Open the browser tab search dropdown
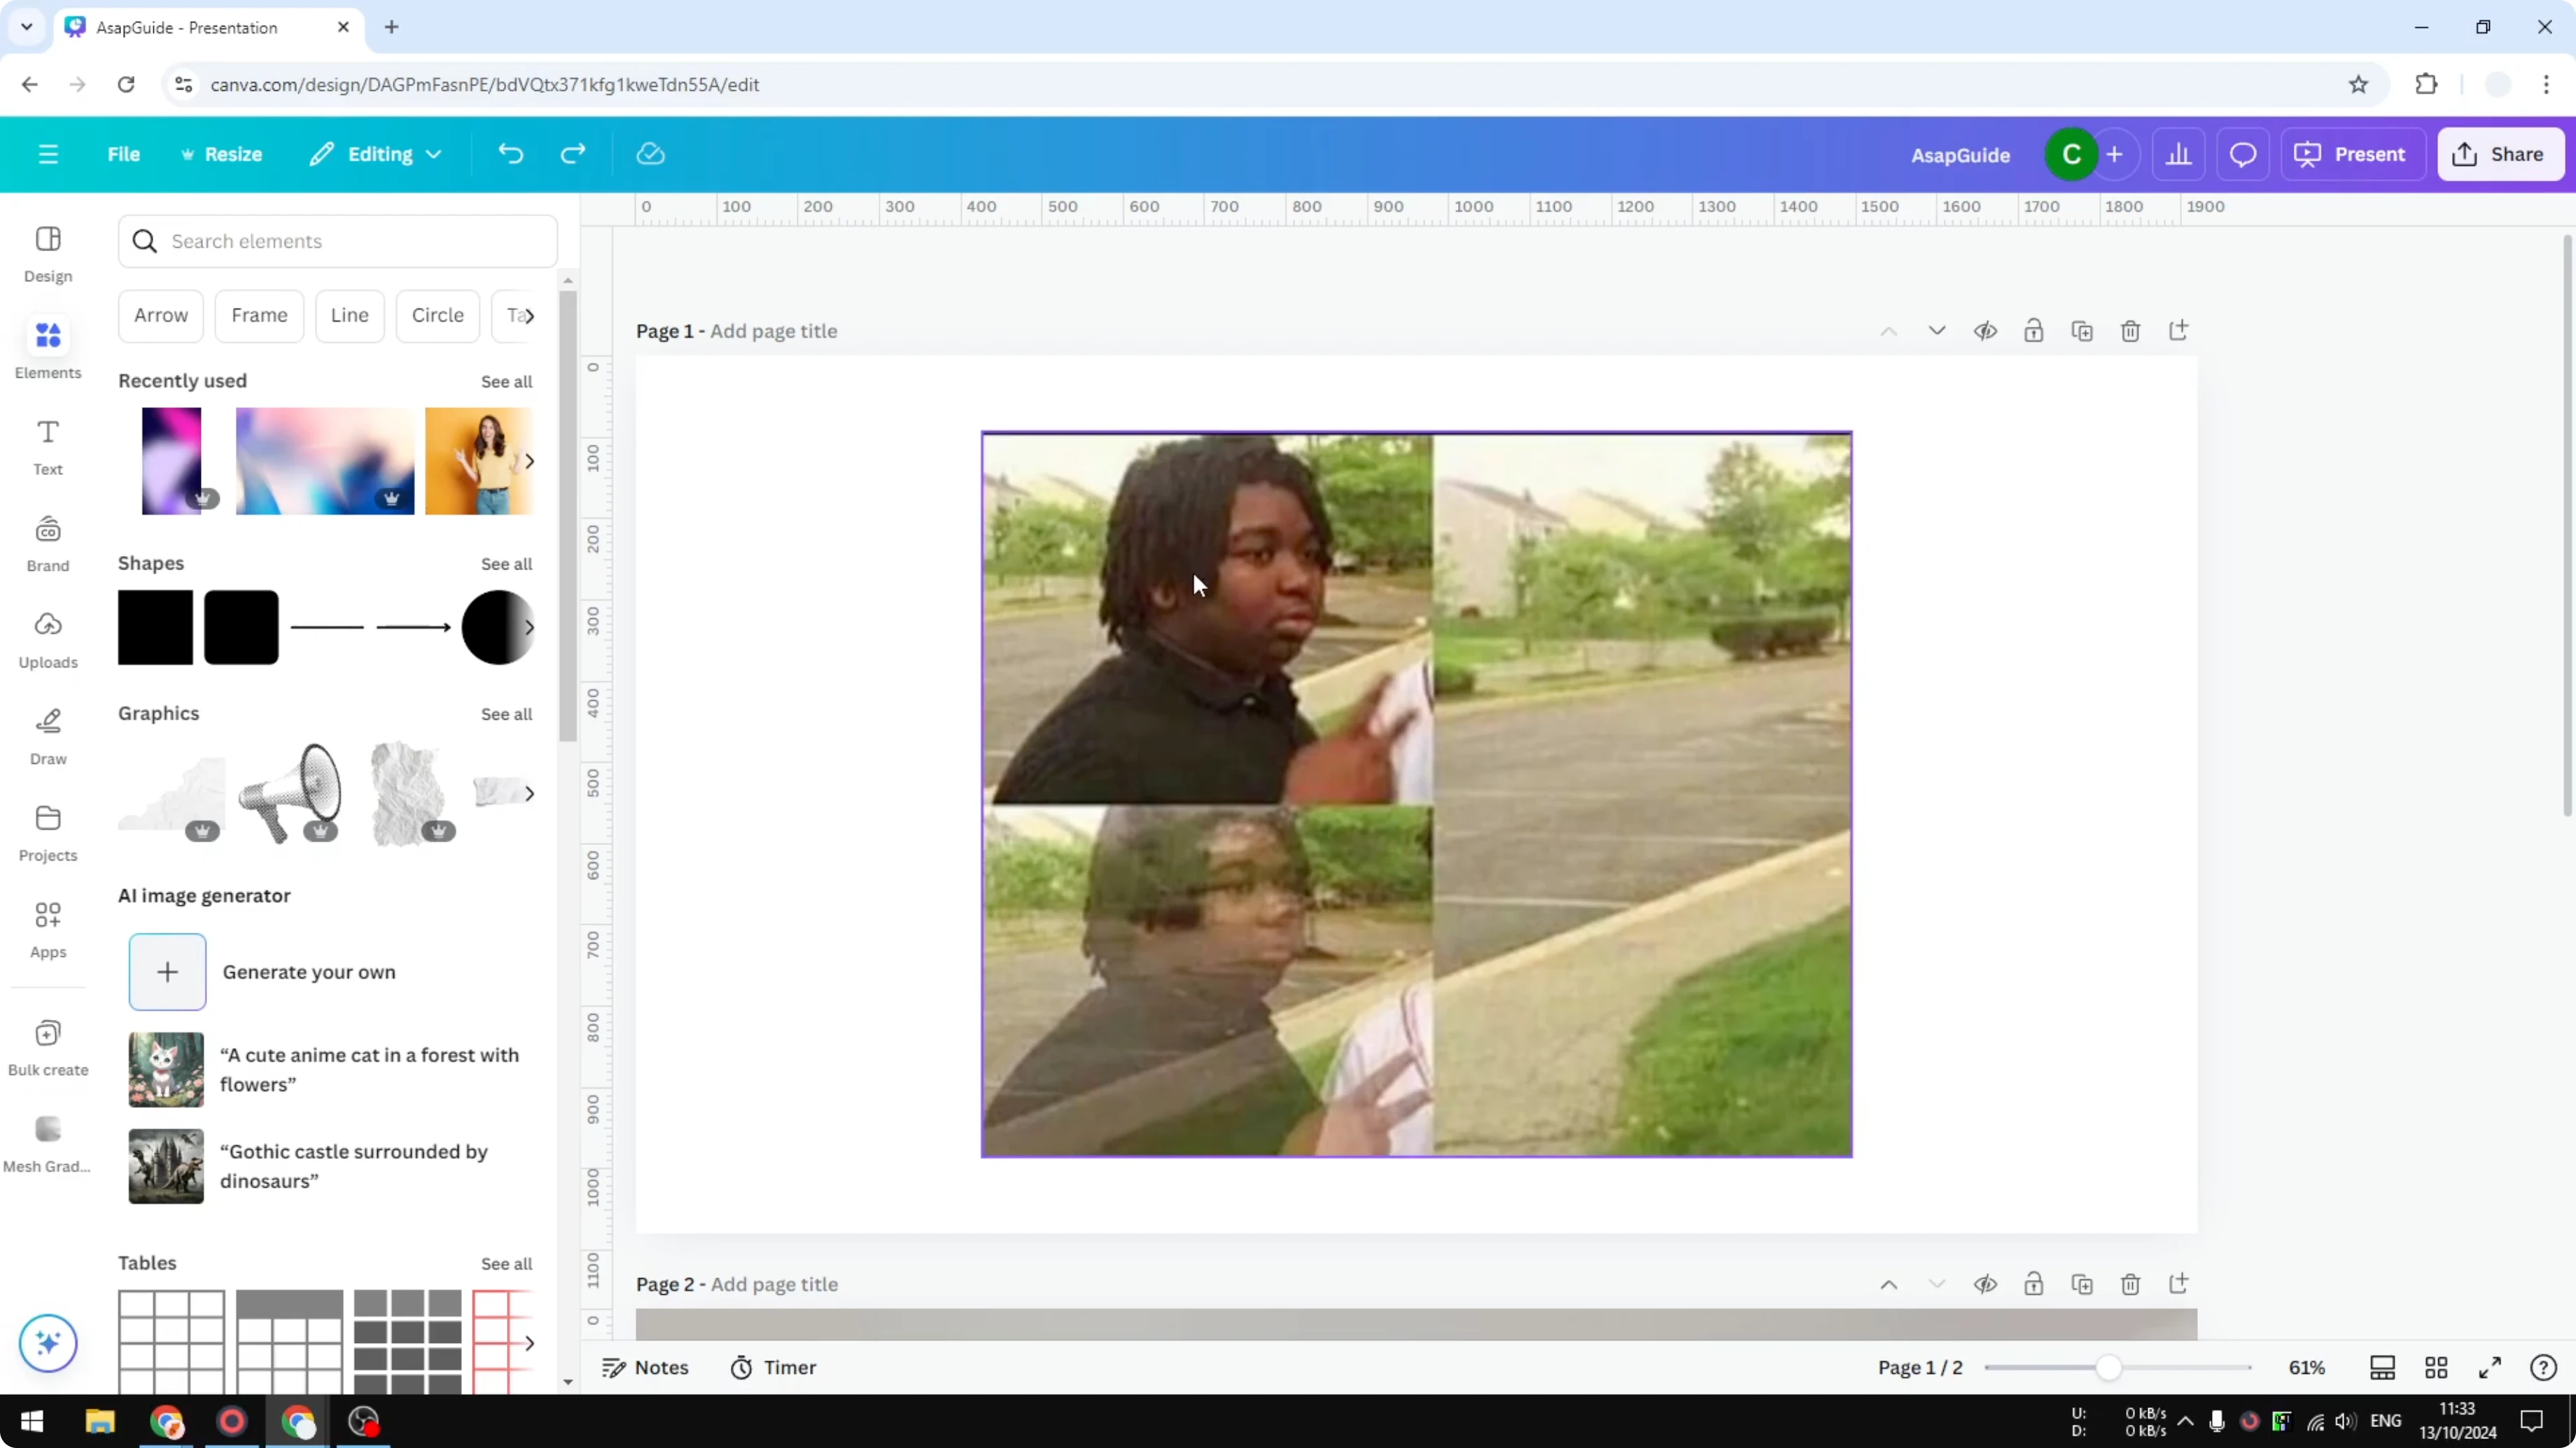Viewport: 2576px width, 1448px height. [27, 27]
